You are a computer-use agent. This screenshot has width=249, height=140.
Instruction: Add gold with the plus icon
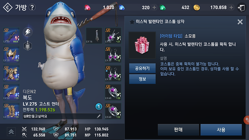point(231,8)
